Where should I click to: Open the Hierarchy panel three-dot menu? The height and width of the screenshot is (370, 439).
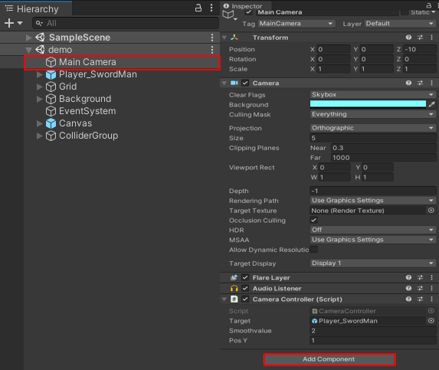211,8
